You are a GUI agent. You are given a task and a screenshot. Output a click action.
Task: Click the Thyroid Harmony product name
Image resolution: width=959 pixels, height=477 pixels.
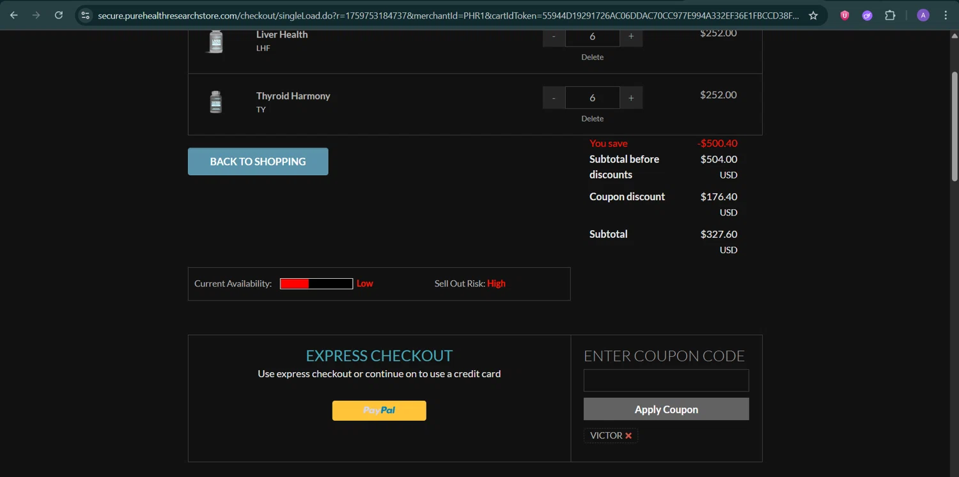click(293, 96)
